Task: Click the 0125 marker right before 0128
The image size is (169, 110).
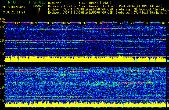Action: [120, 23]
